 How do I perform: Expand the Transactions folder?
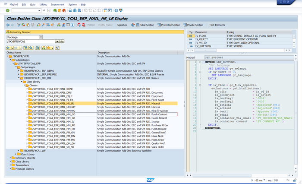[10, 165]
